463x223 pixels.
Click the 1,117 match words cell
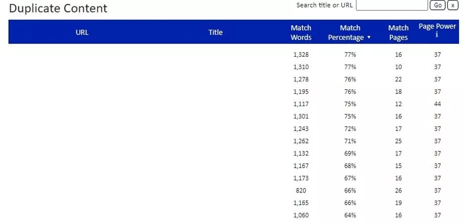[x=301, y=104]
